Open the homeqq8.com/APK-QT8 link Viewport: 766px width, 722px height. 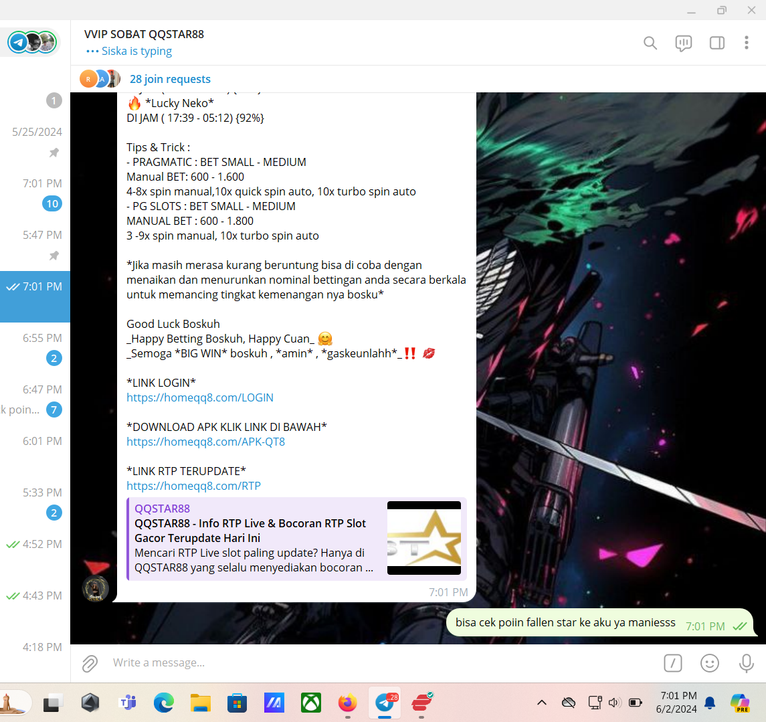point(205,442)
